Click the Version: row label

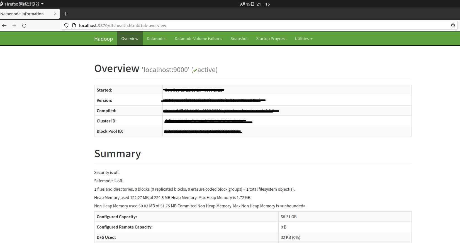[104, 100]
